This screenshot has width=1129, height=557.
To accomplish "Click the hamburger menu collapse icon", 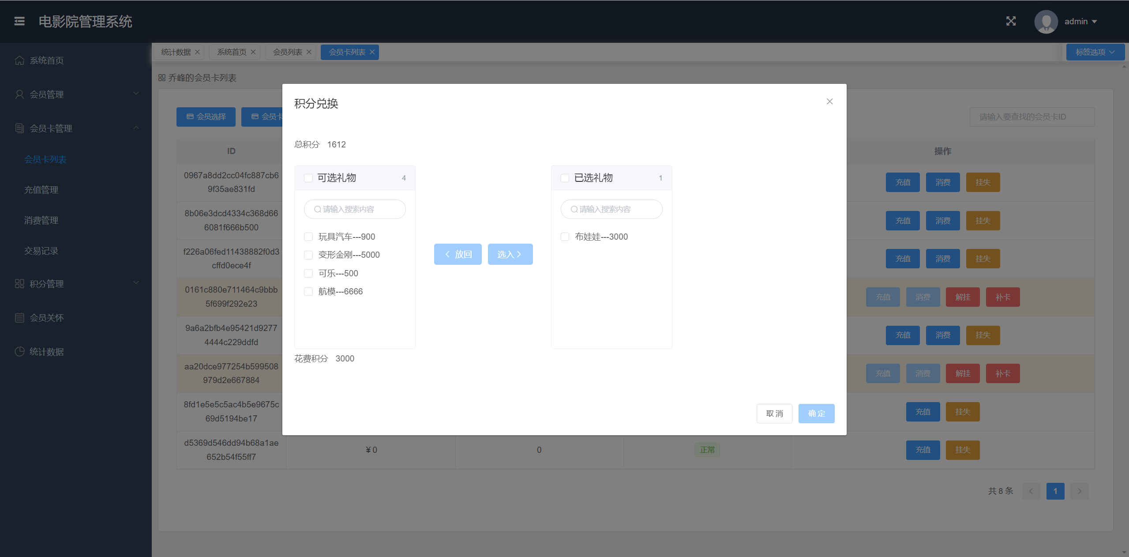I will coord(19,21).
